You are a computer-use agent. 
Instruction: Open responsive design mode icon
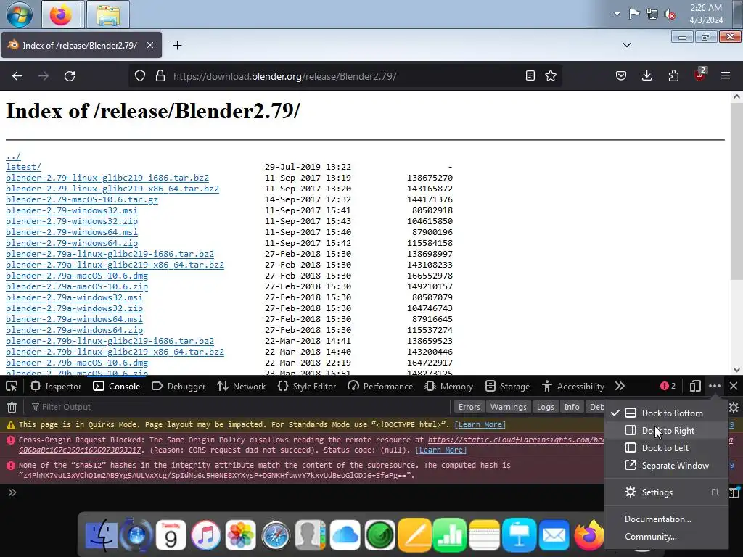(x=694, y=387)
